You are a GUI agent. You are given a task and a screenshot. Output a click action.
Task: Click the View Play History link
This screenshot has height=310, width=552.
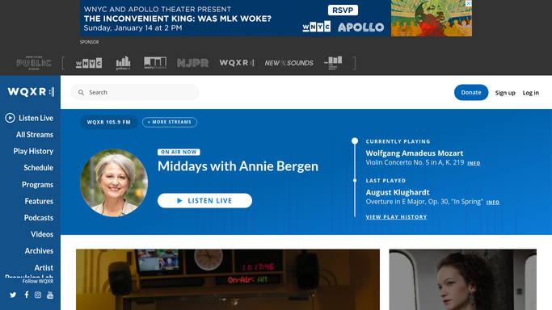(x=396, y=217)
